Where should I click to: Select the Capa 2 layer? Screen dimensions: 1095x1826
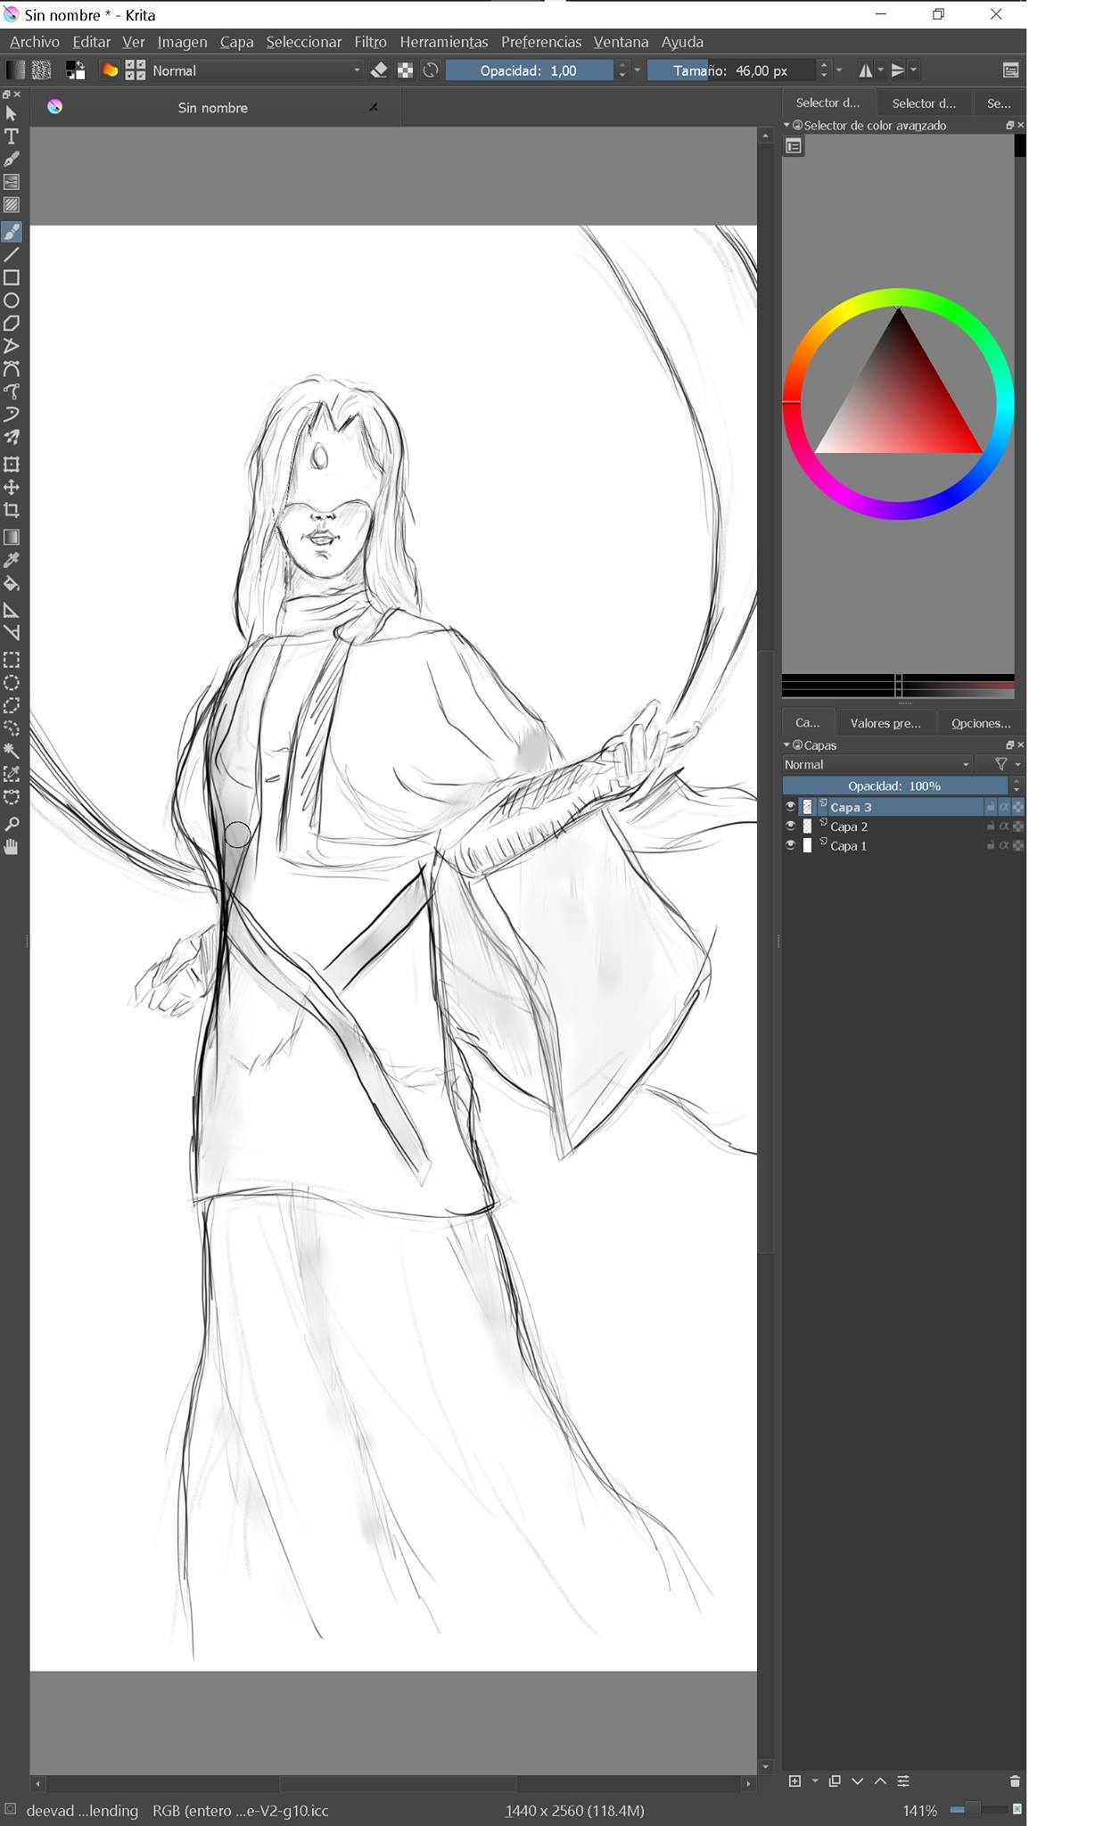[903, 826]
